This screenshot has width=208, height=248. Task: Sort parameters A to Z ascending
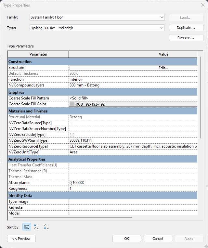click(36, 227)
